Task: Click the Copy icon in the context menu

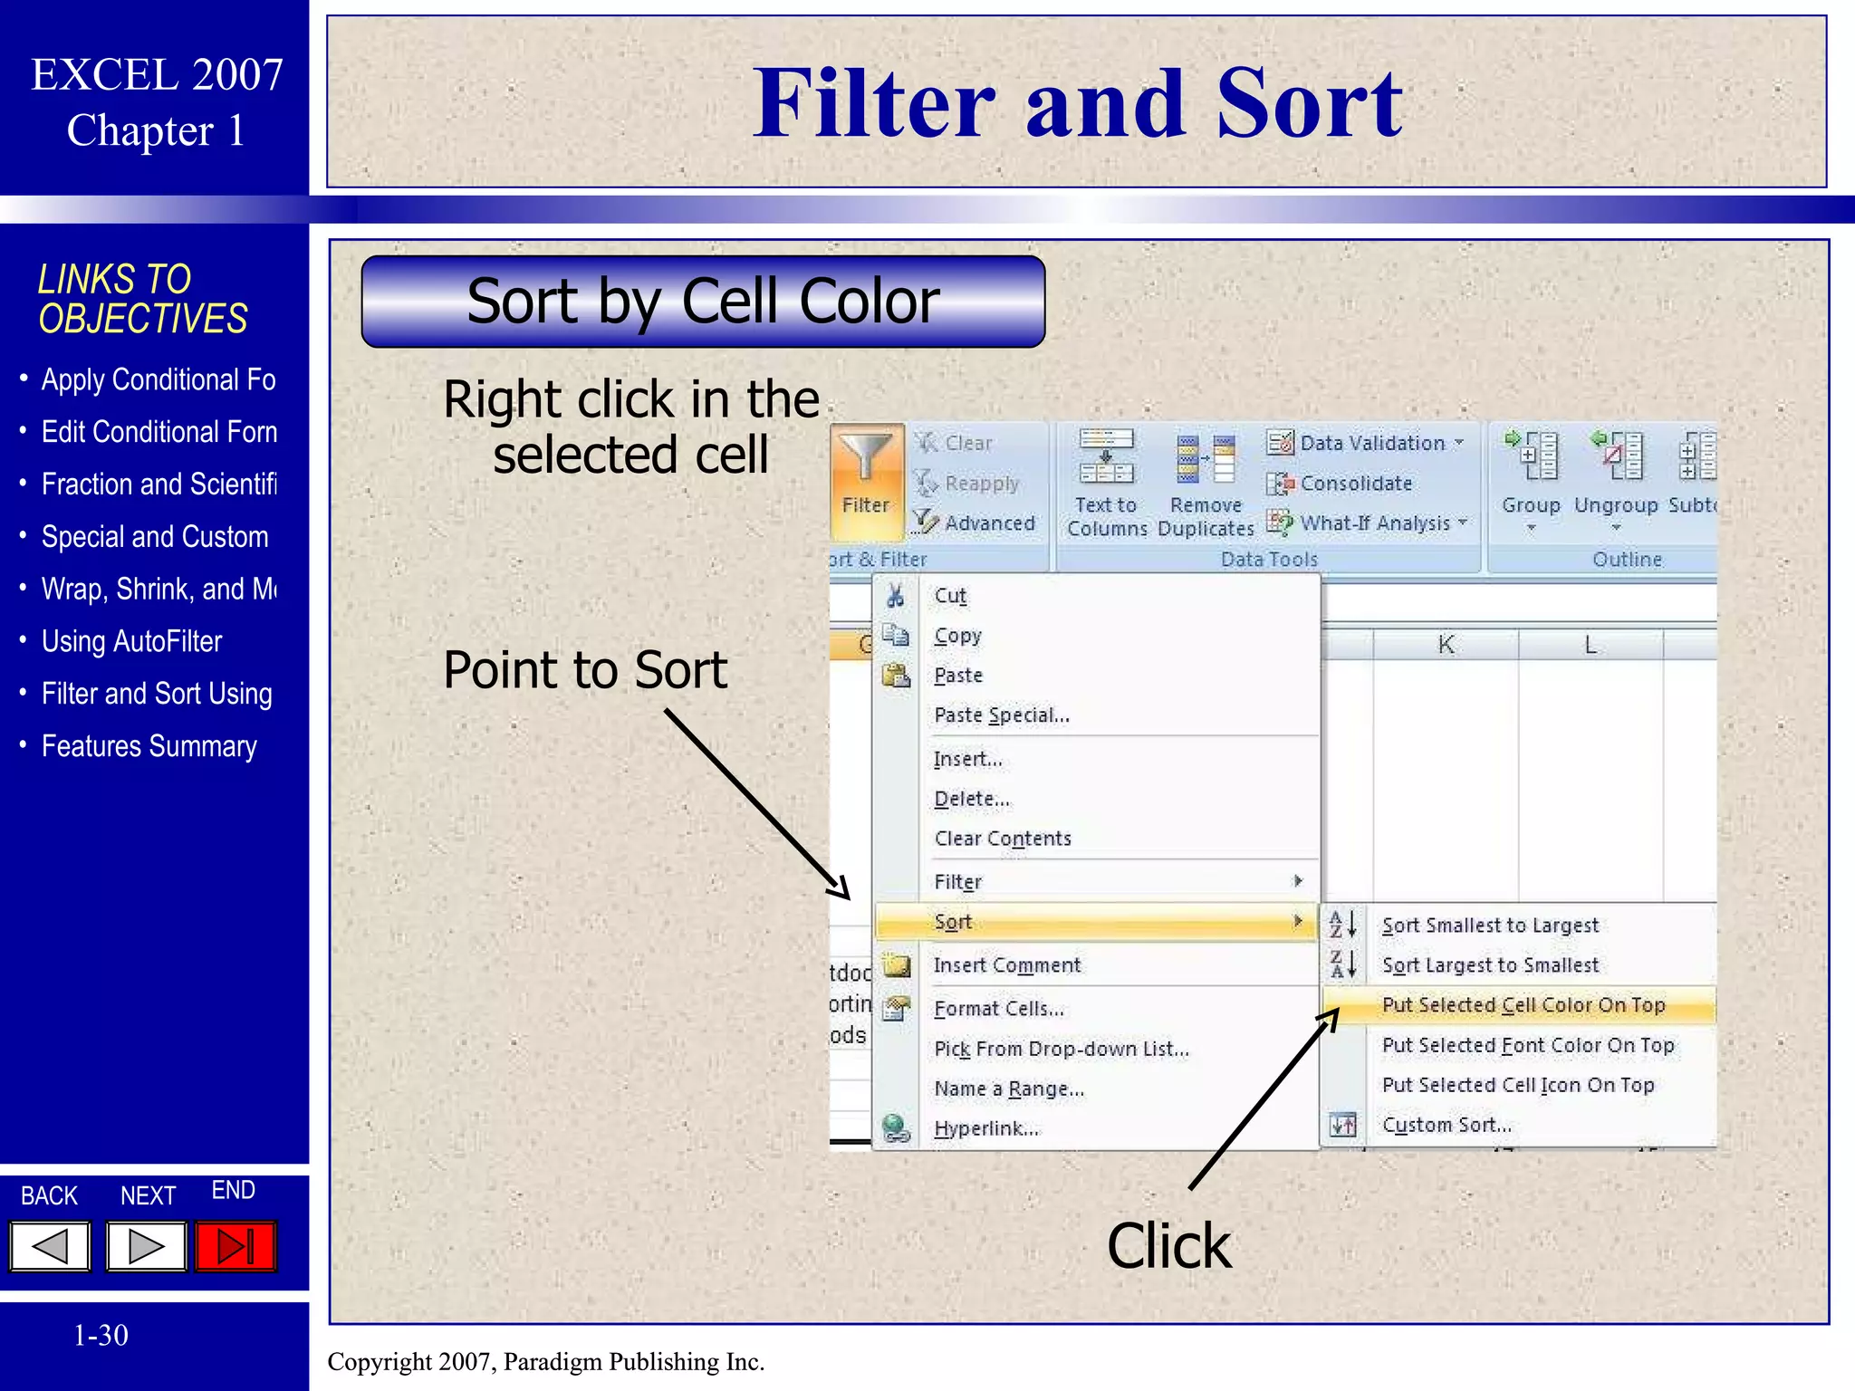Action: click(896, 635)
